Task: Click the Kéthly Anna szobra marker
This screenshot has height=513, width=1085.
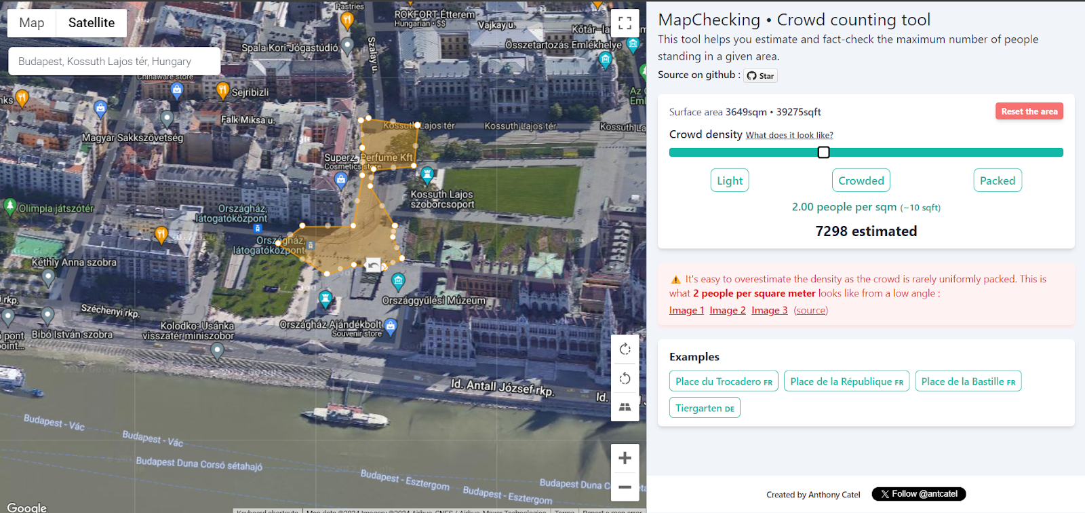Action: [x=48, y=277]
